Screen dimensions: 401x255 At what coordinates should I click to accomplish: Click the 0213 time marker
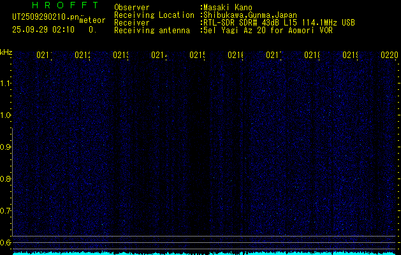click(x=120, y=55)
